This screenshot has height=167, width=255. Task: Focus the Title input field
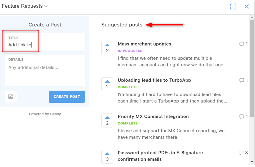pyautogui.click(x=45, y=42)
